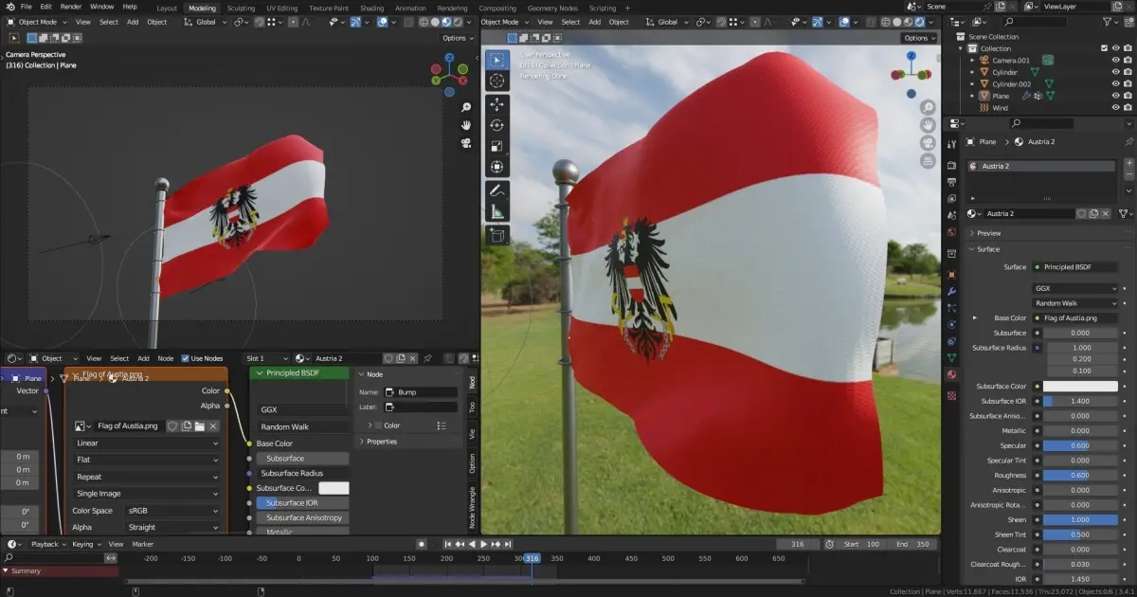1137x597 pixels.
Task: Switch to the Sculpting workspace tab
Action: pyautogui.click(x=241, y=8)
